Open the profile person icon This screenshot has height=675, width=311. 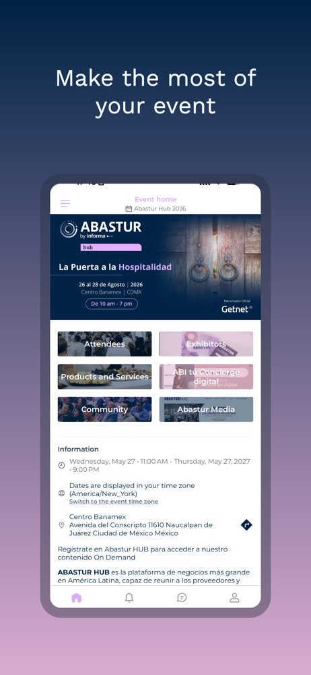[234, 597]
